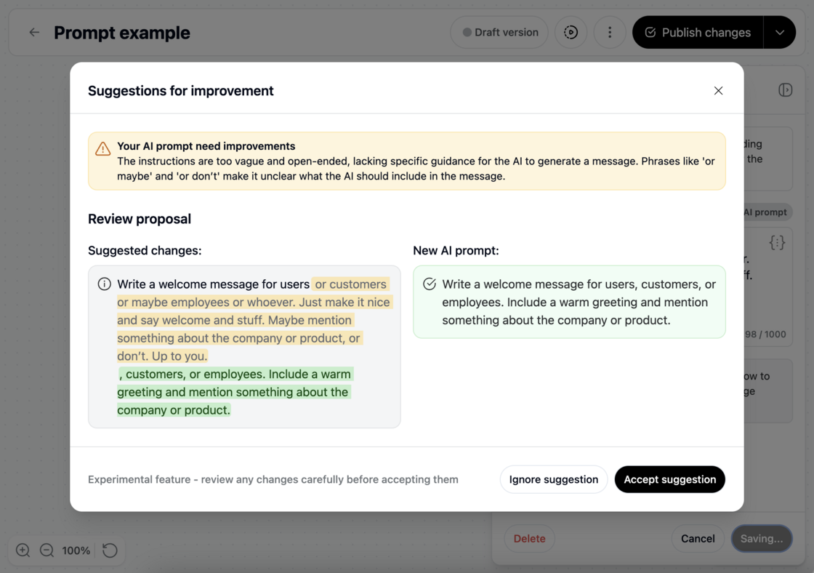Screen dimensions: 814x573
Task: Toggle the side panel collapse icon
Action: pos(785,90)
